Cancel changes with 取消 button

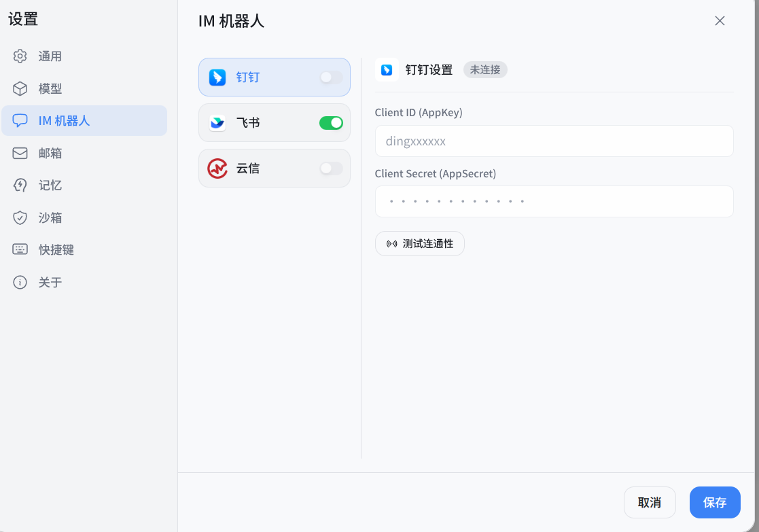pos(650,502)
